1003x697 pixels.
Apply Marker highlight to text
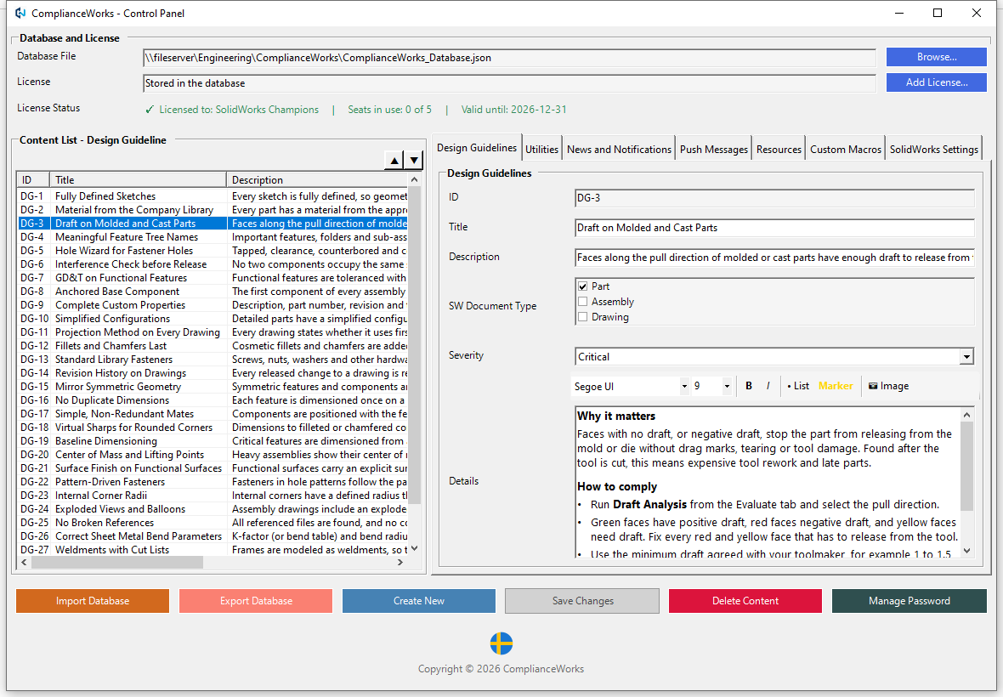click(x=836, y=386)
